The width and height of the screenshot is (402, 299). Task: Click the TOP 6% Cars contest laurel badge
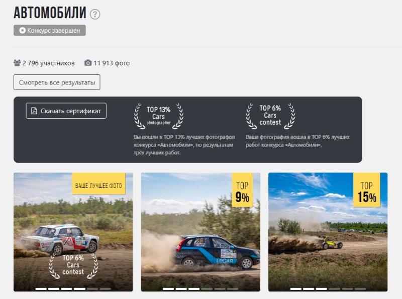coord(270,116)
